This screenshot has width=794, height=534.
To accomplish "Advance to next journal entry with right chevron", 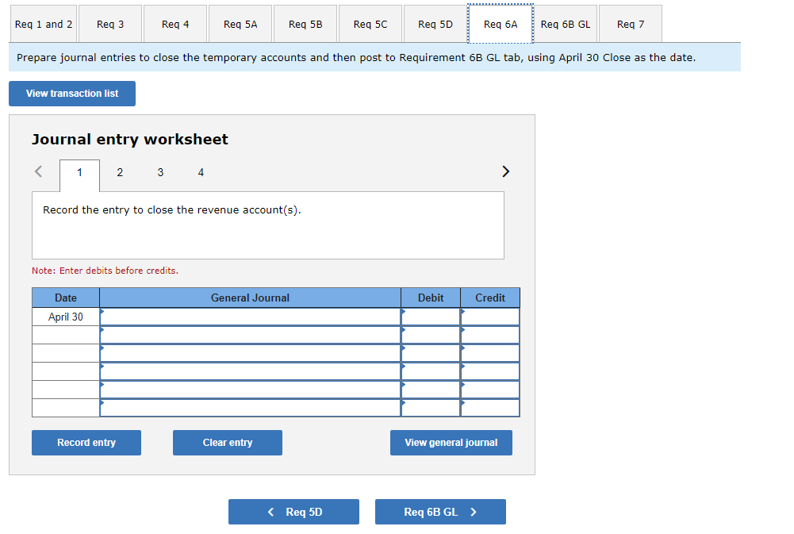I will (505, 171).
